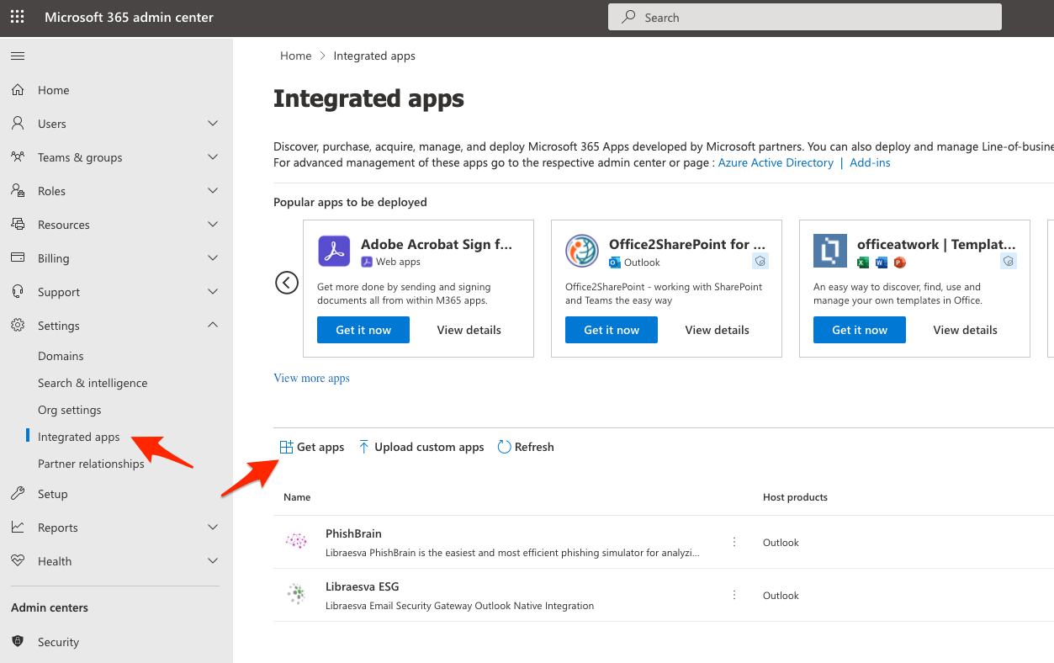Open the Add-ins link
The height and width of the screenshot is (663, 1054).
pyautogui.click(x=870, y=162)
